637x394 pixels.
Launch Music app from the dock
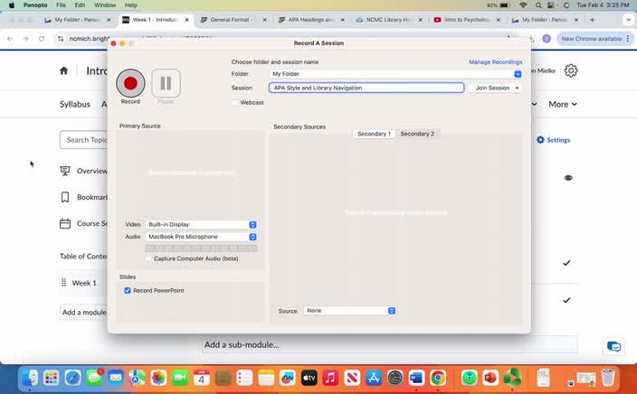click(330, 378)
